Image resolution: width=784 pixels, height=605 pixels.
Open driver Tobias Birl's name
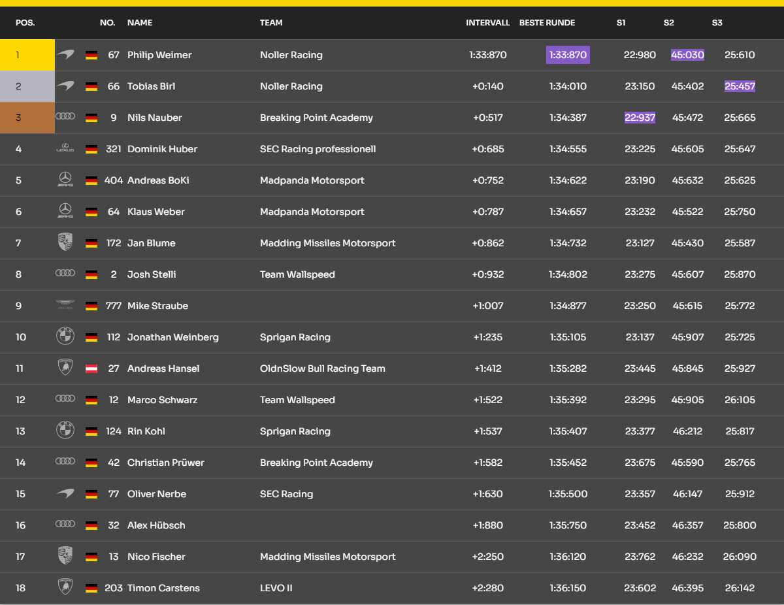151,86
